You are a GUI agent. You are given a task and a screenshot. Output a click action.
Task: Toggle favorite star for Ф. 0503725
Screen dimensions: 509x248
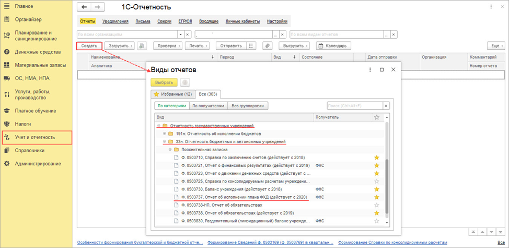pos(377,182)
